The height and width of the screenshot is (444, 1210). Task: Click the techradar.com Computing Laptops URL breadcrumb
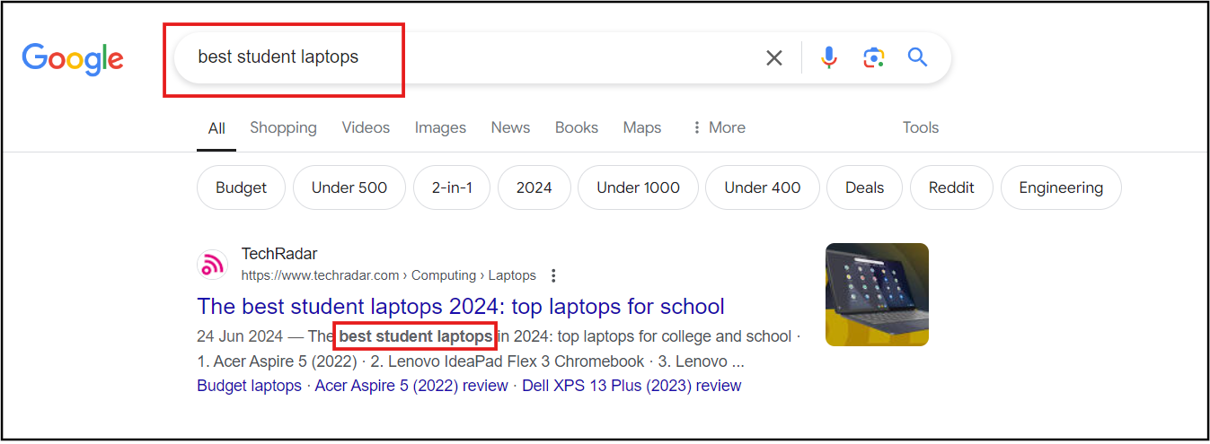(x=388, y=275)
